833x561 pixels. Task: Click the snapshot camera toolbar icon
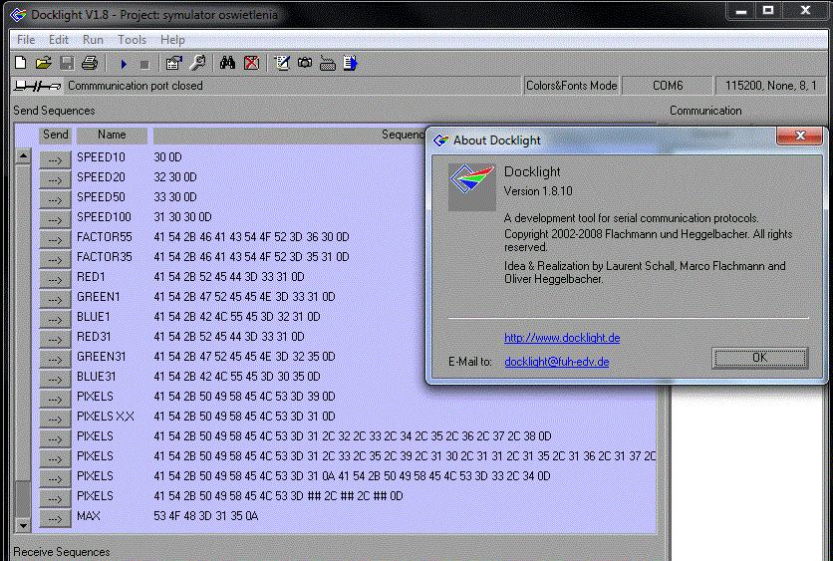305,63
